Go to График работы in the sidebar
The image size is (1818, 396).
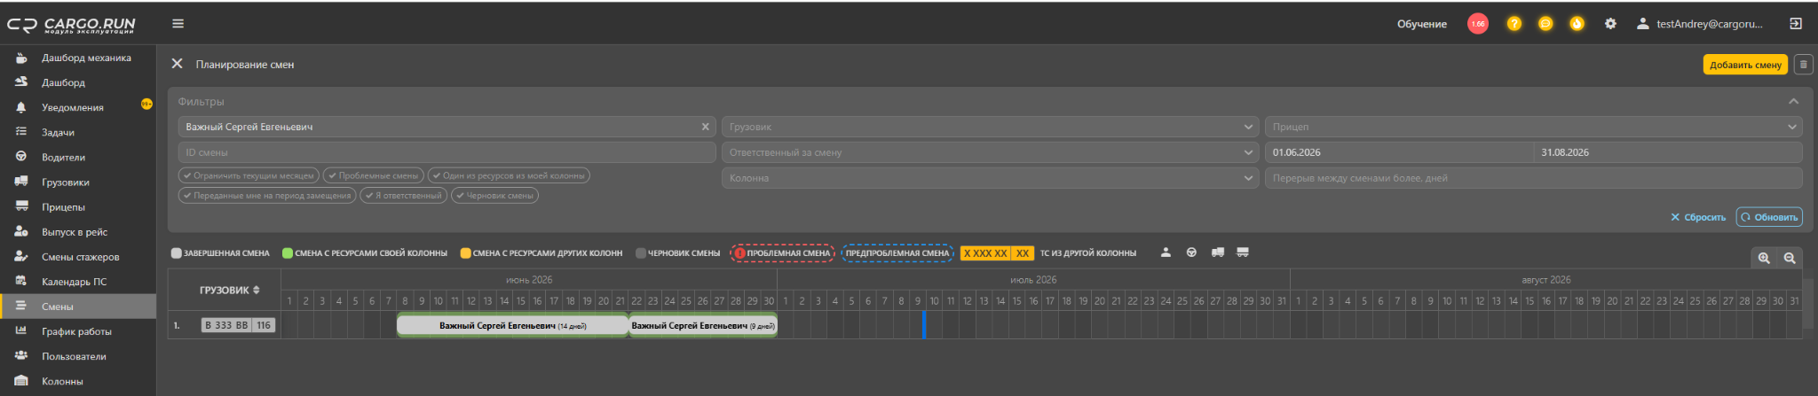click(76, 331)
